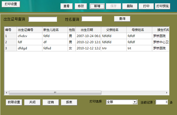Expand the 打印选择 dropdown showing 全部

(x=135, y=102)
